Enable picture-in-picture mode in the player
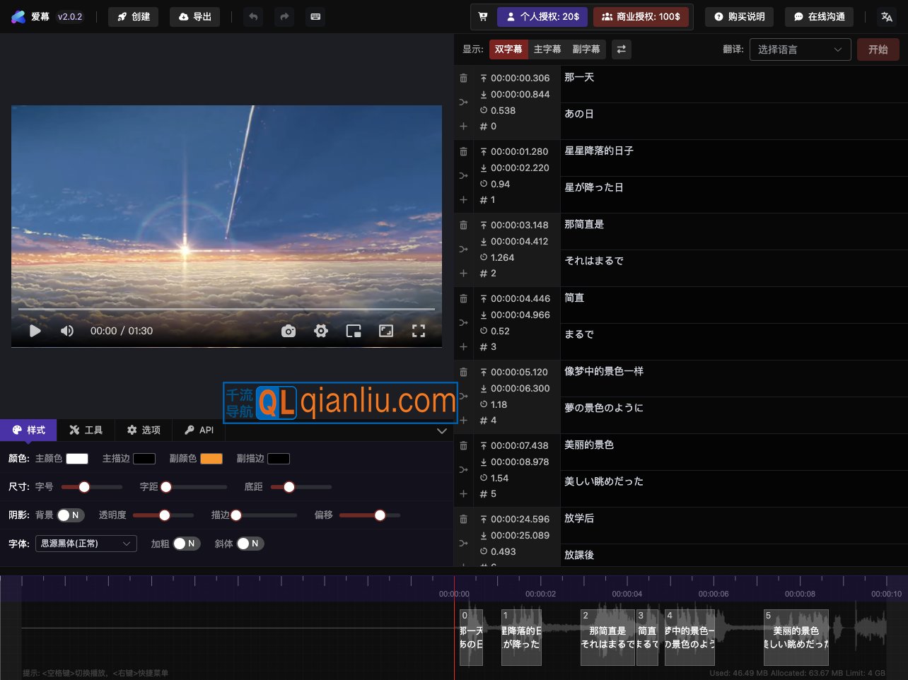Viewport: 908px width, 680px height. pyautogui.click(x=354, y=330)
